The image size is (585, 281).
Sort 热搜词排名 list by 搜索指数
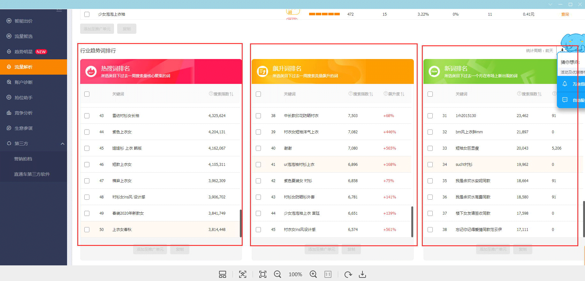pos(223,94)
